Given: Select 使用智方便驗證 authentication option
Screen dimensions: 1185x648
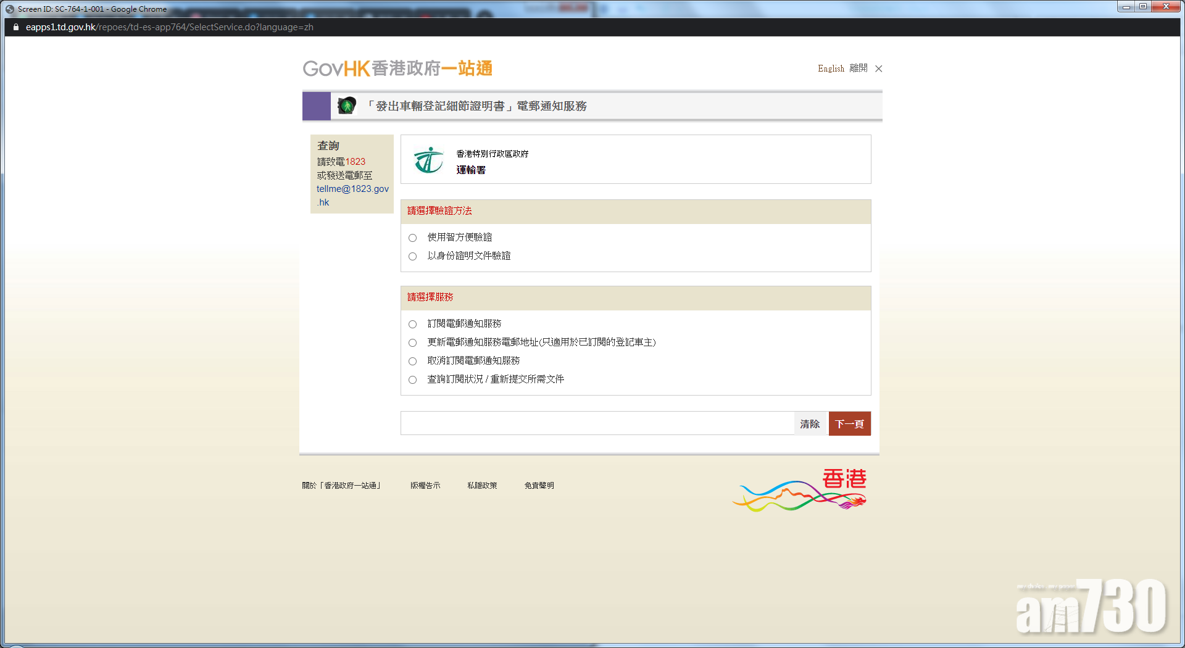Looking at the screenshot, I should [412, 238].
